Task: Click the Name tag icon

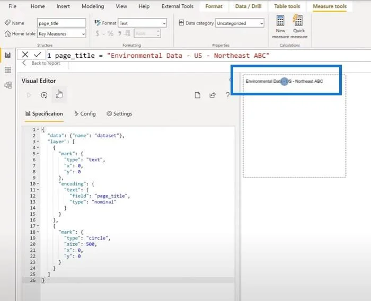Action: coord(7,23)
